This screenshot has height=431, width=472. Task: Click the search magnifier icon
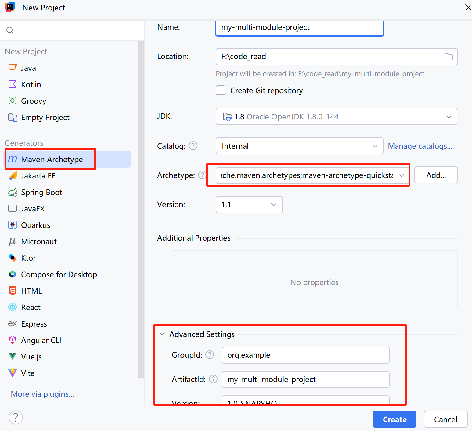pos(10,30)
